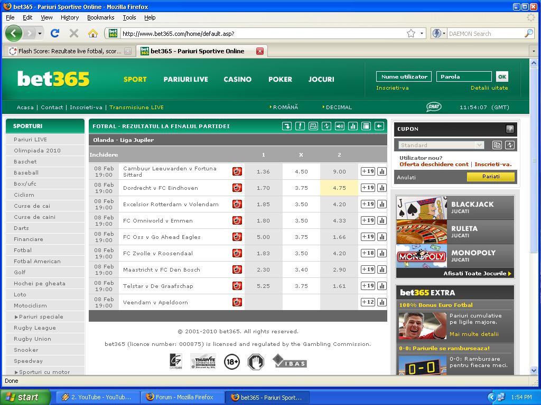Click the statistics chart icon in Fotbal header
This screenshot has height=405, width=541.
(352, 126)
